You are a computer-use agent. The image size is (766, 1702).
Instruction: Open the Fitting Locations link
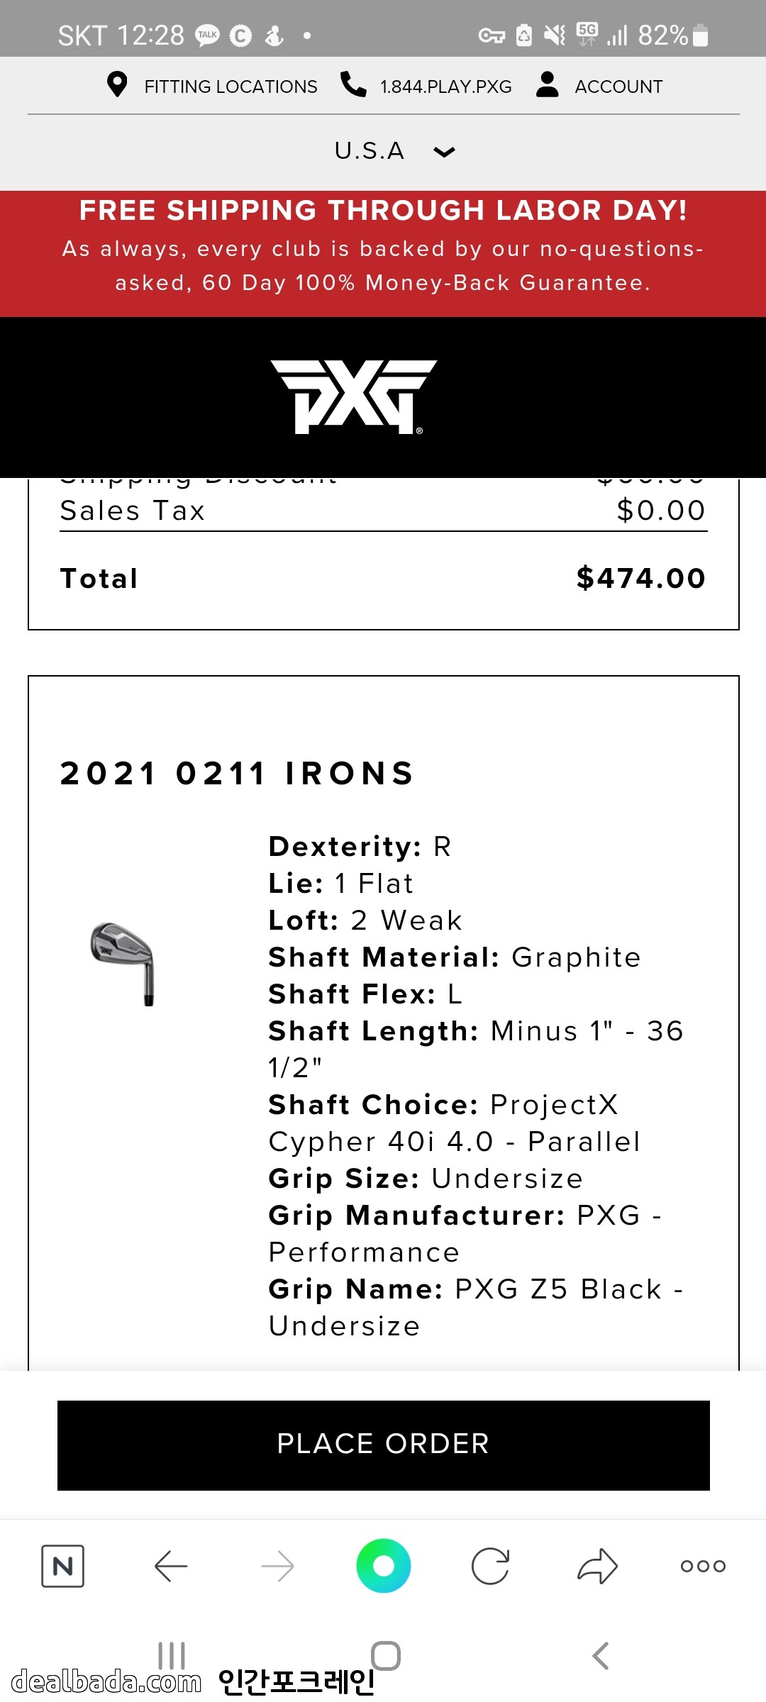click(231, 87)
